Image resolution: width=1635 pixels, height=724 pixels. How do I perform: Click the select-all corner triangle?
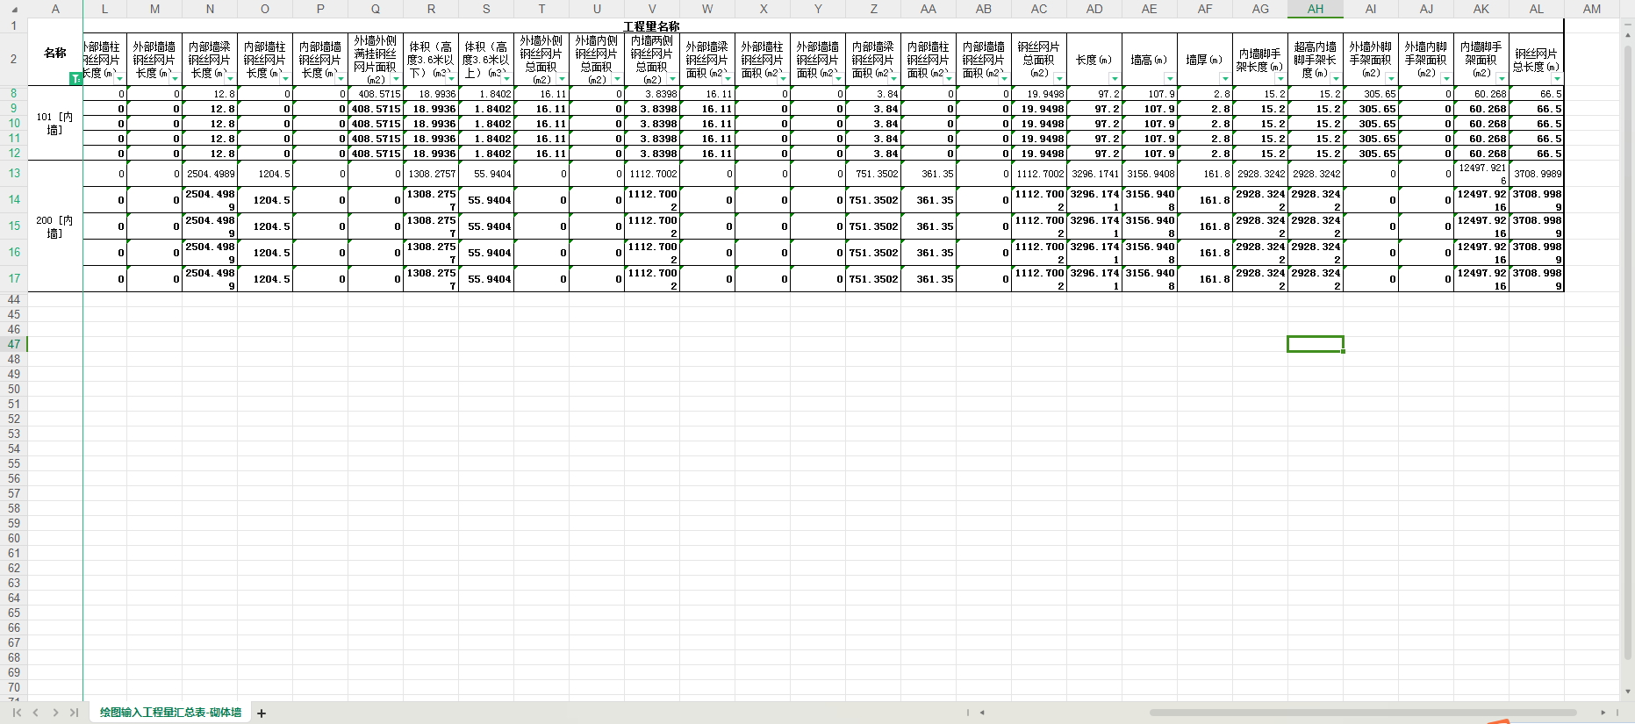[14, 10]
